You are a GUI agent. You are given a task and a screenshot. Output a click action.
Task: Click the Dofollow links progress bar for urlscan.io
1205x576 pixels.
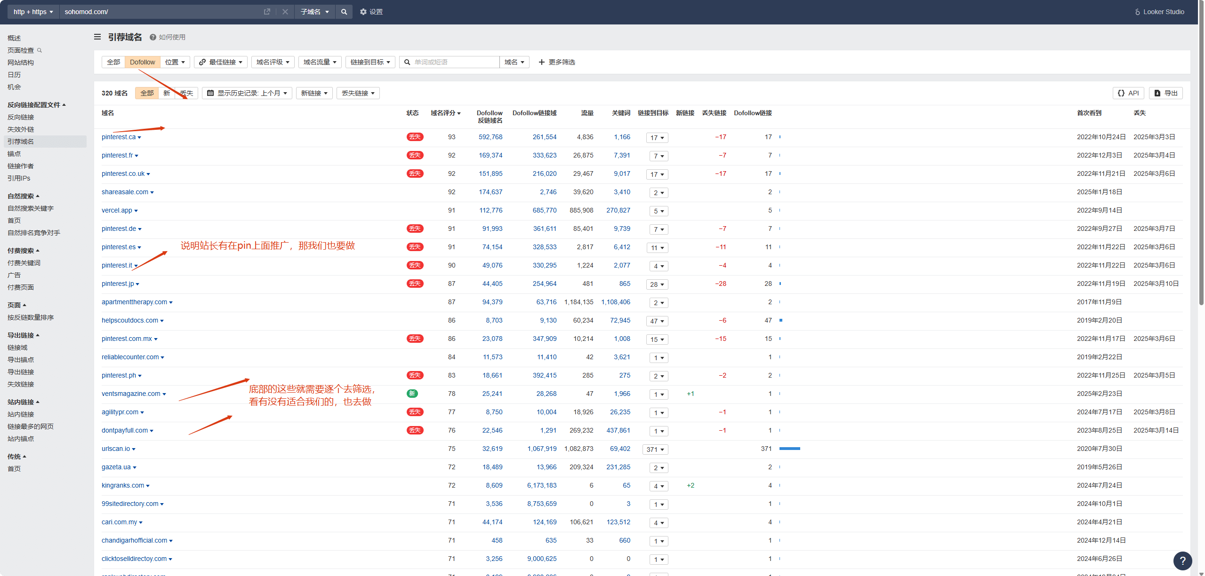[x=790, y=449]
